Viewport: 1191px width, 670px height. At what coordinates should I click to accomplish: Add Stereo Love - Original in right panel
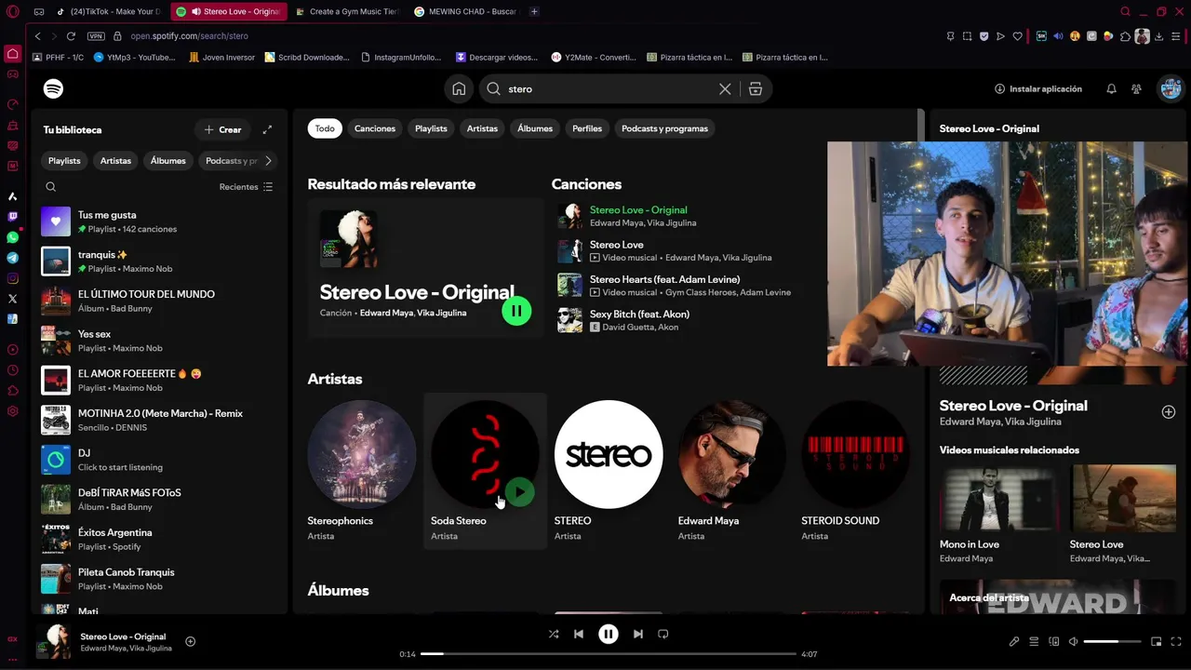click(x=1169, y=412)
